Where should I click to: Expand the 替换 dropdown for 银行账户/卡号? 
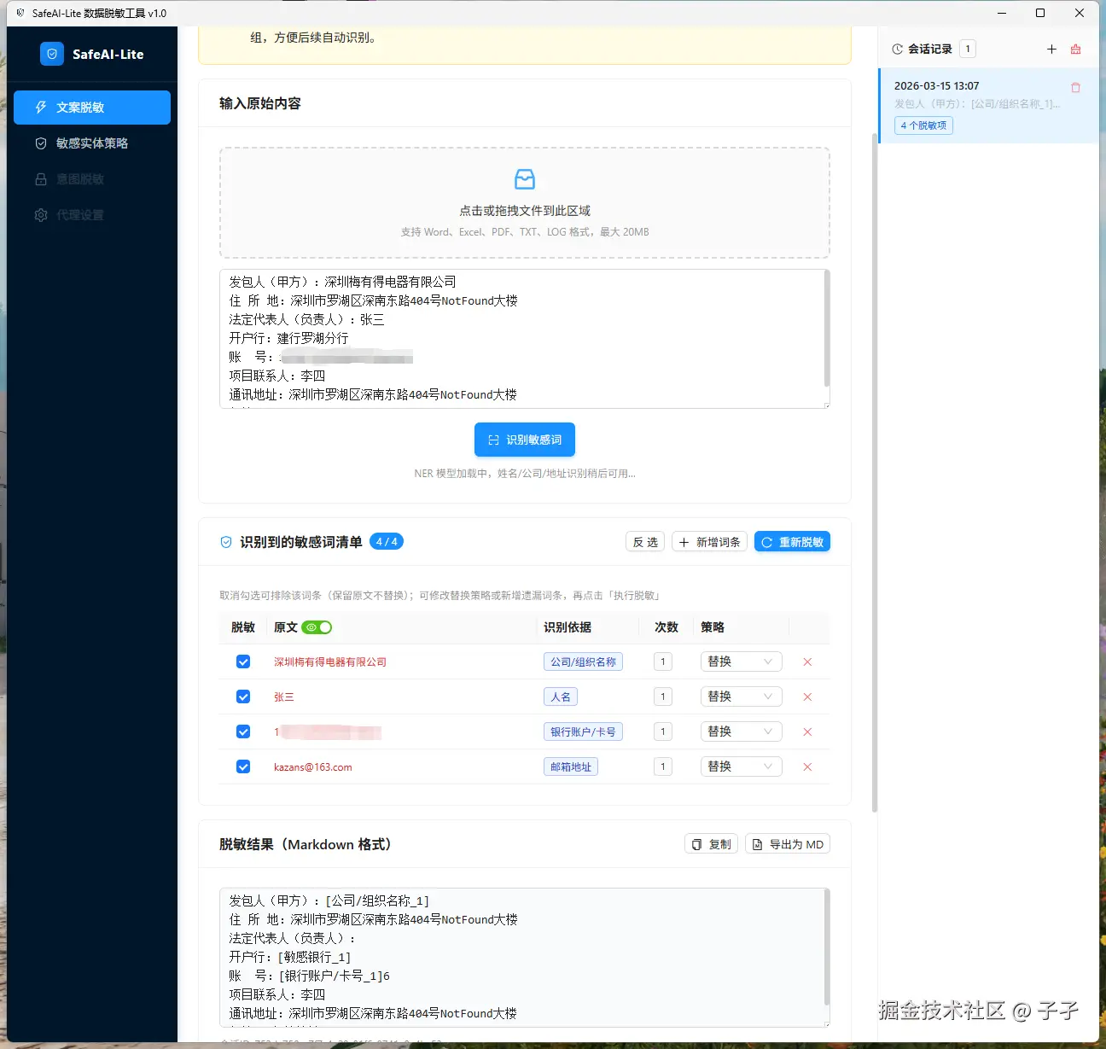click(x=741, y=731)
